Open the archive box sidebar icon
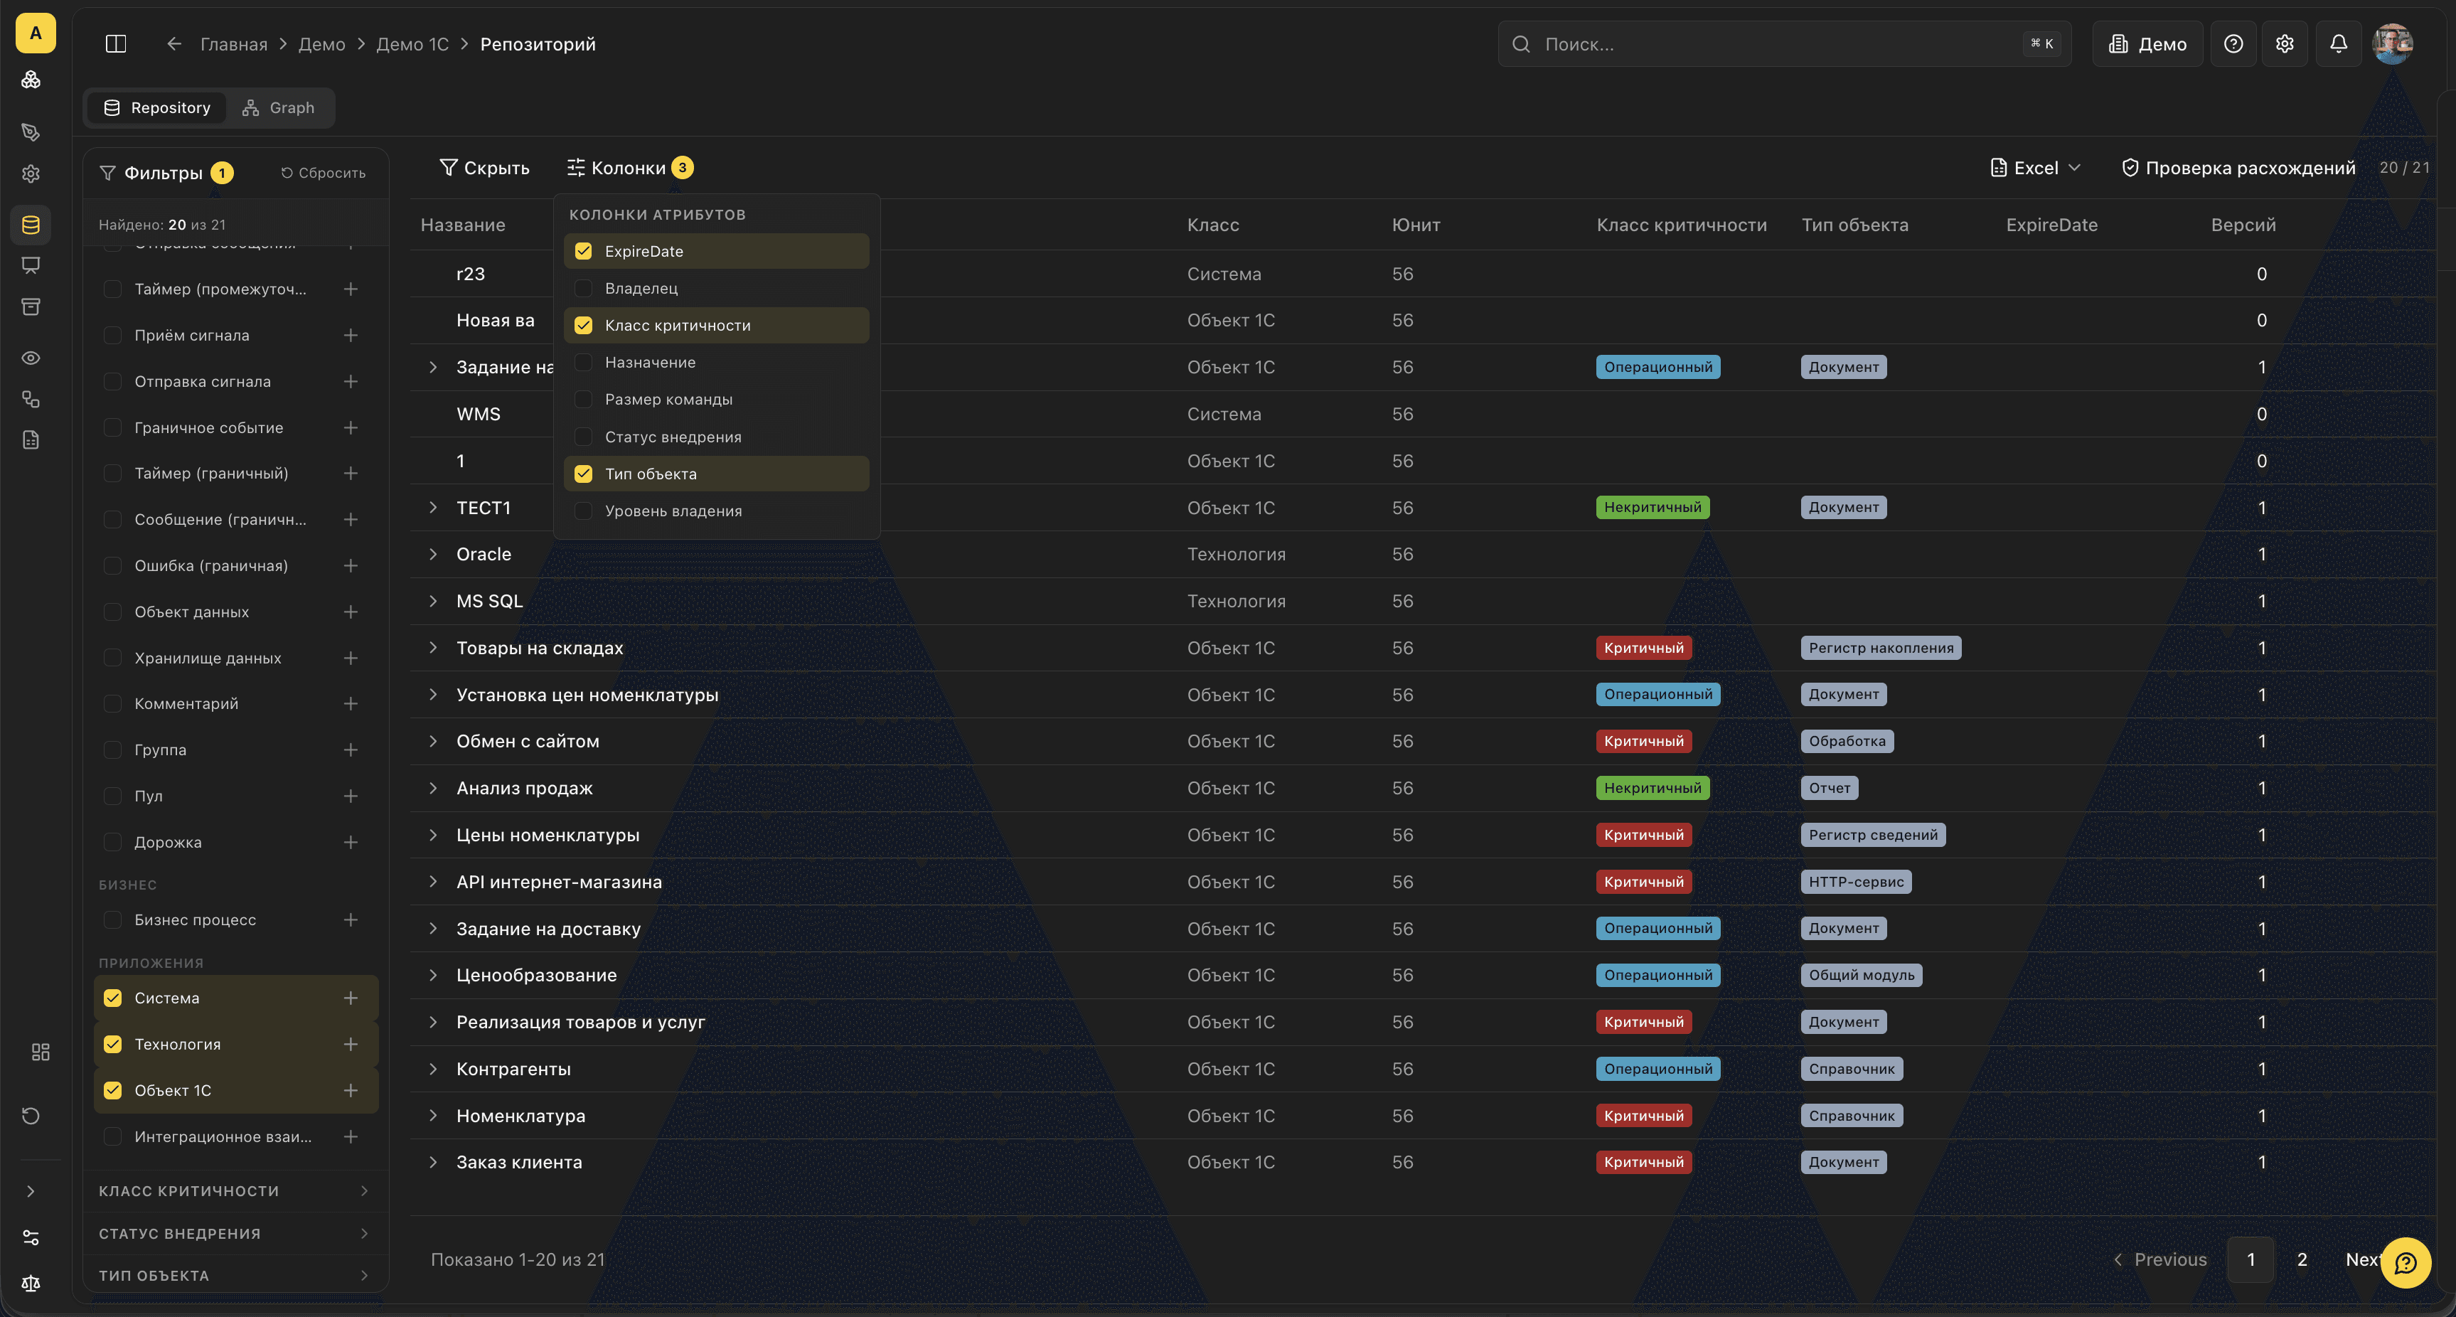The width and height of the screenshot is (2456, 1317). coord(31,307)
